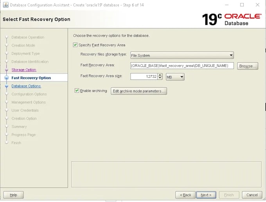Click the Management Options step text

coord(29,102)
